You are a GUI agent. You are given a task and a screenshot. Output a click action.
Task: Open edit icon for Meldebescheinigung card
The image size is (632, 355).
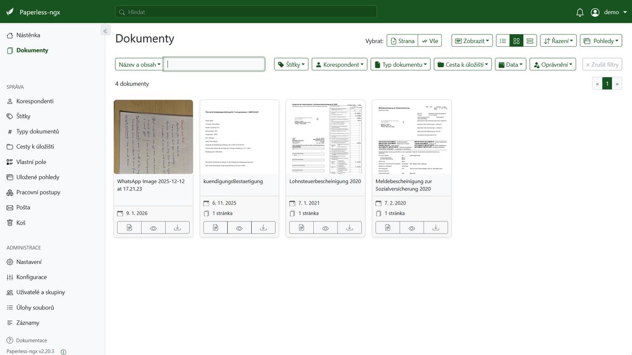coord(388,228)
